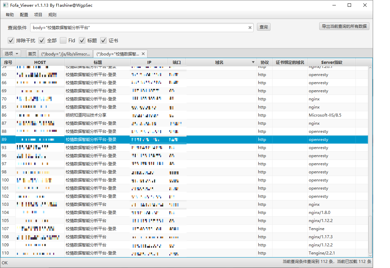Image resolution: width=390 pixels, height=268 pixels.
Task: Click the sort arrow in 域名 column header
Action: [x=253, y=62]
